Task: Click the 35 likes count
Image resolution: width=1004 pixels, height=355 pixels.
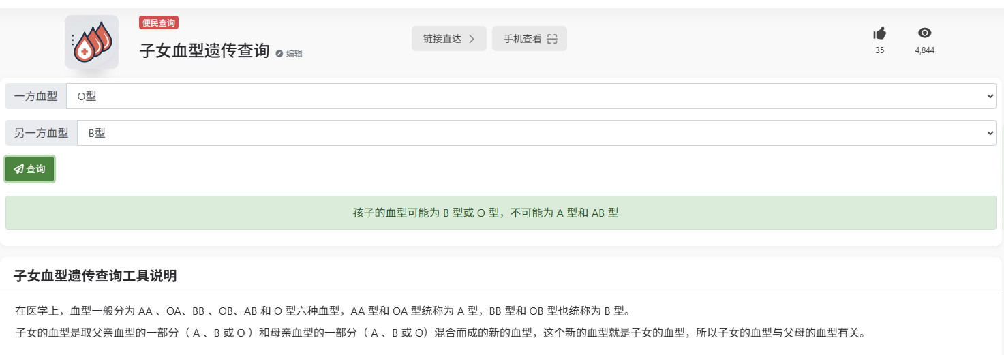Action: click(879, 50)
